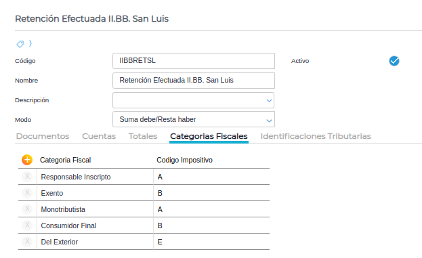Select the Categorias Fiscales tab
Image resolution: width=422 pixels, height=258 pixels.
click(x=209, y=136)
